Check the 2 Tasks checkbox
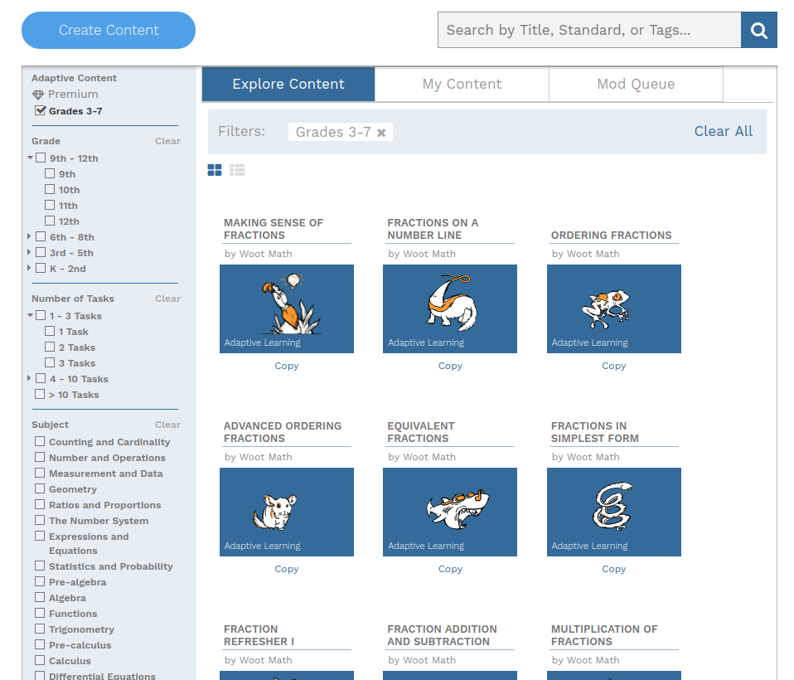Screen dimensions: 794x680 [50, 347]
